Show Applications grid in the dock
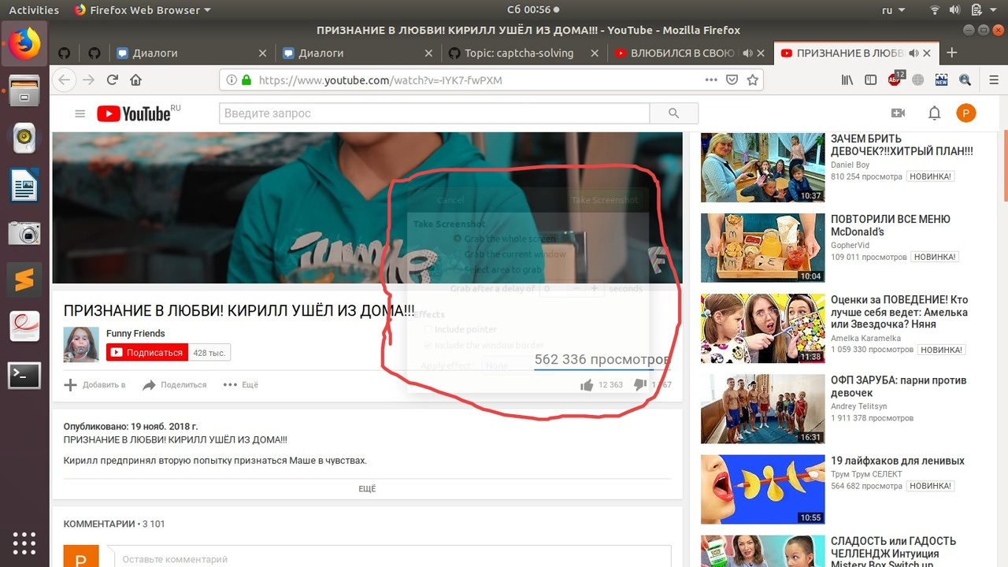1008x567 pixels. (x=24, y=543)
